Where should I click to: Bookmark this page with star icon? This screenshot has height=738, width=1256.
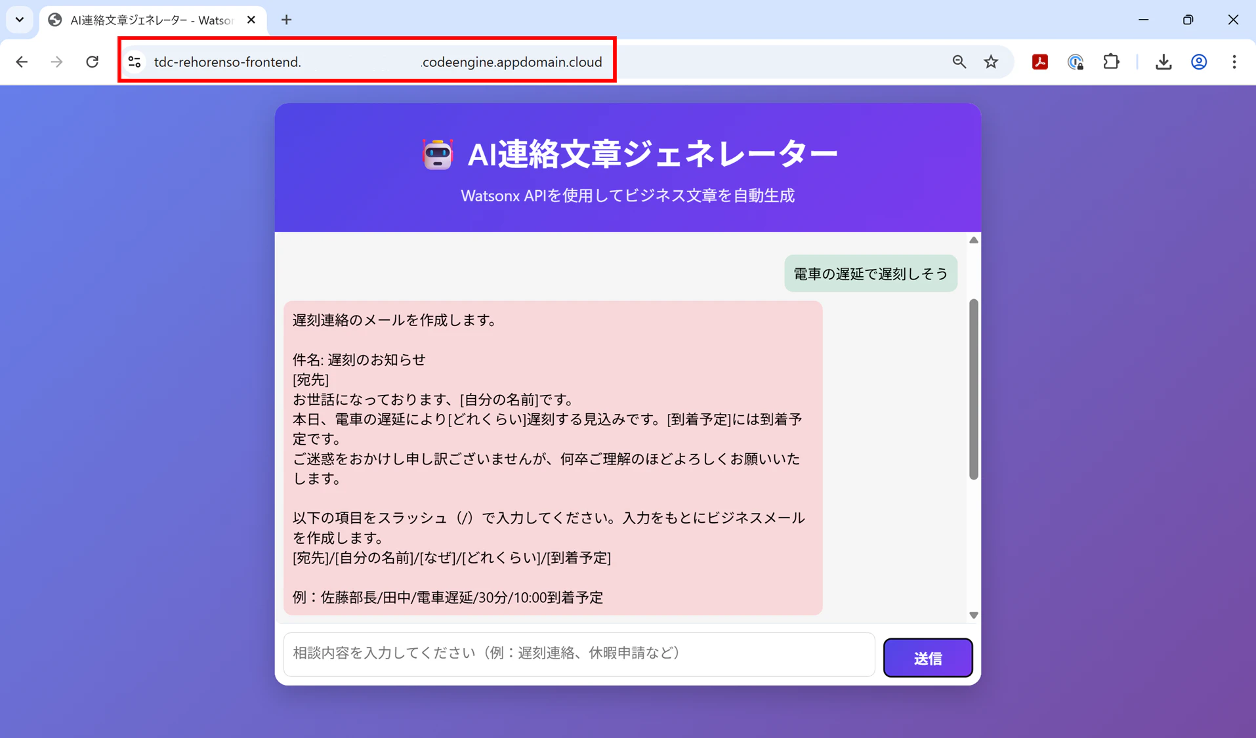[991, 62]
